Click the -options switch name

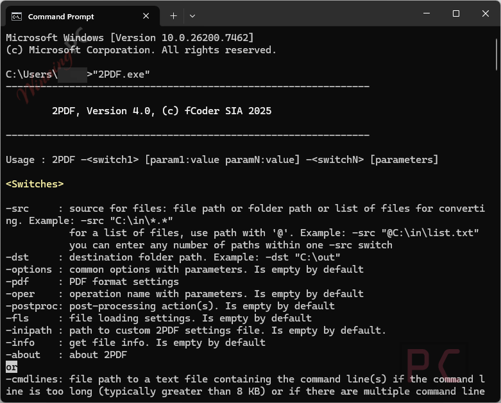pyautogui.click(x=29, y=270)
